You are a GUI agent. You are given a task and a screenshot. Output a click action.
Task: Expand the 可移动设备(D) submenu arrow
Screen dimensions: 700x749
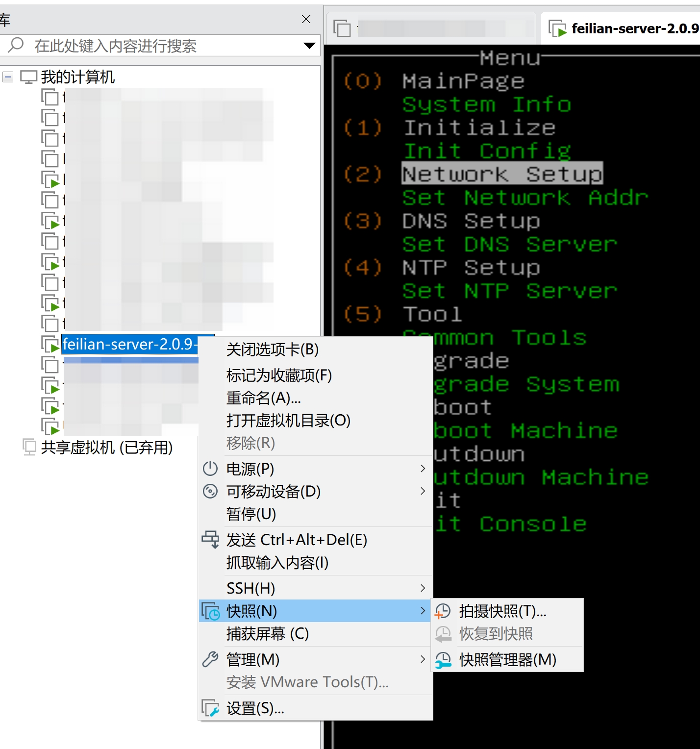[423, 491]
